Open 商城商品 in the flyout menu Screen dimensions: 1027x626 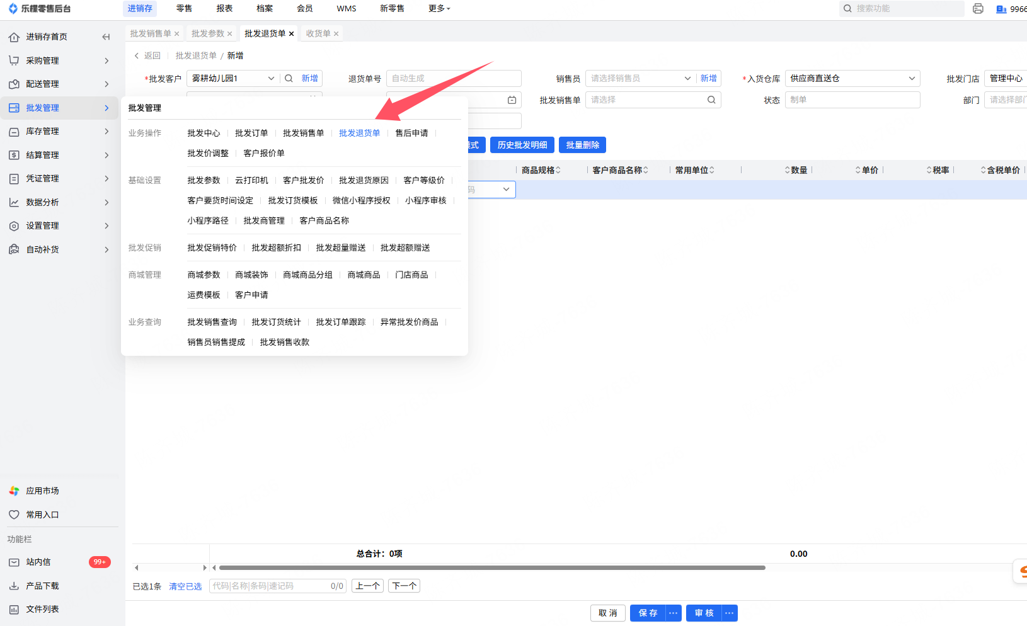(364, 275)
